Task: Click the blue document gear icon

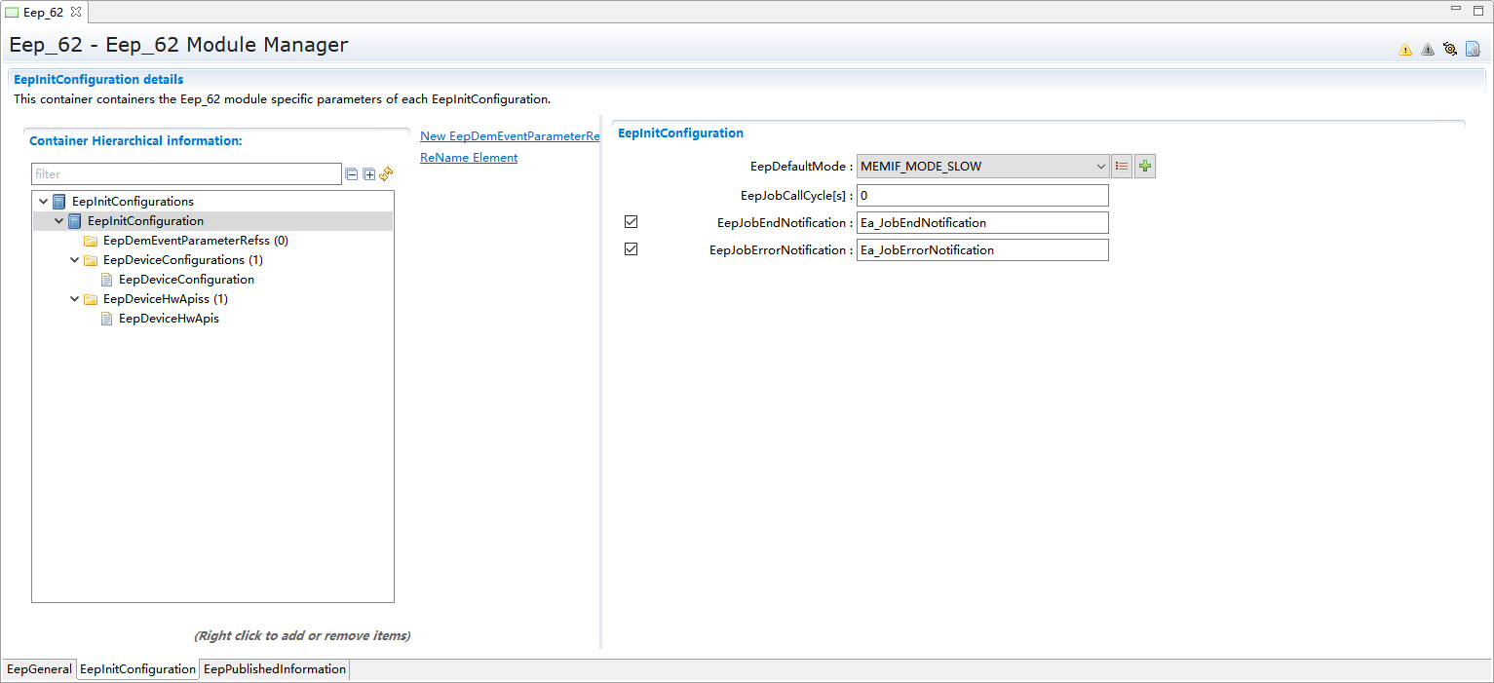Action: (1473, 49)
